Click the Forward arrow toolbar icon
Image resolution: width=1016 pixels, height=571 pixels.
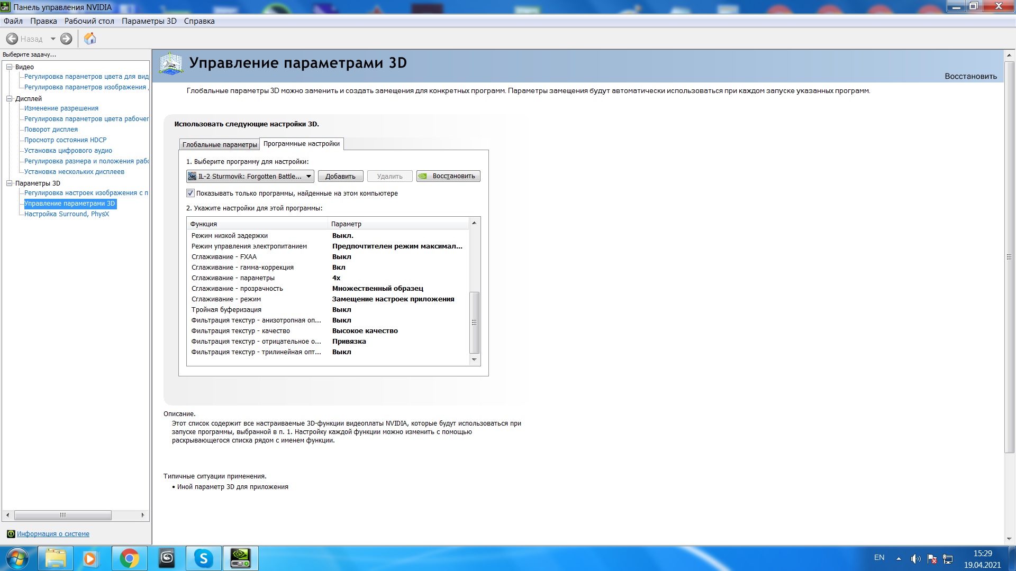click(x=66, y=39)
